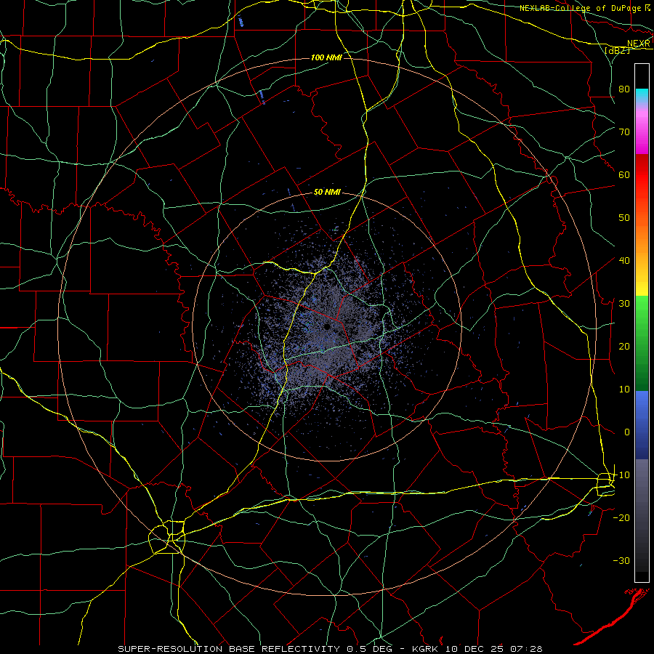Click the 40 dBZ scale value
Viewport: 654px width, 654px height.
[x=624, y=261]
